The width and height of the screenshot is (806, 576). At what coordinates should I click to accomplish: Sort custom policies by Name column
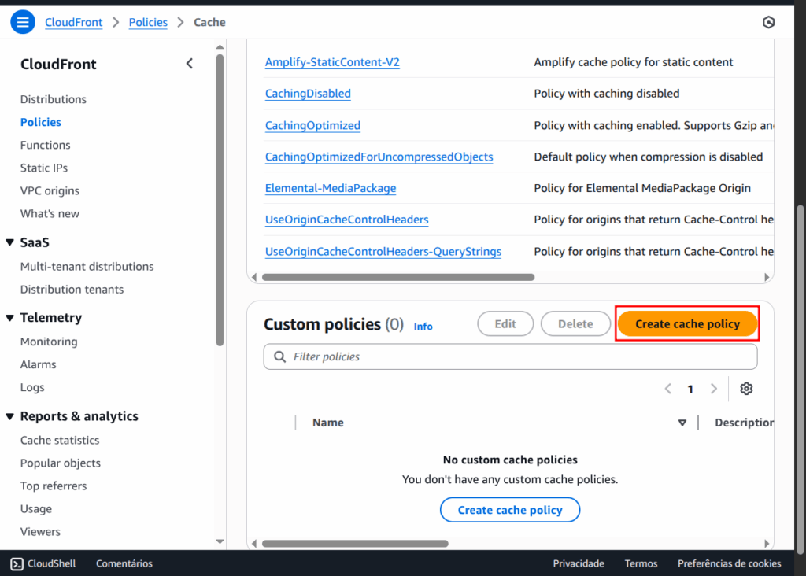tap(682, 423)
